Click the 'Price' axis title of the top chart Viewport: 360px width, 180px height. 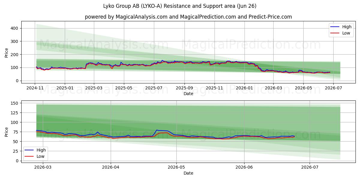[x=7, y=52]
